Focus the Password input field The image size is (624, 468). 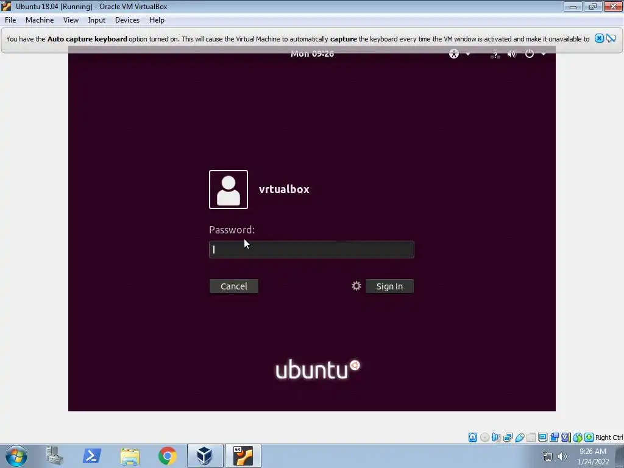pyautogui.click(x=311, y=249)
